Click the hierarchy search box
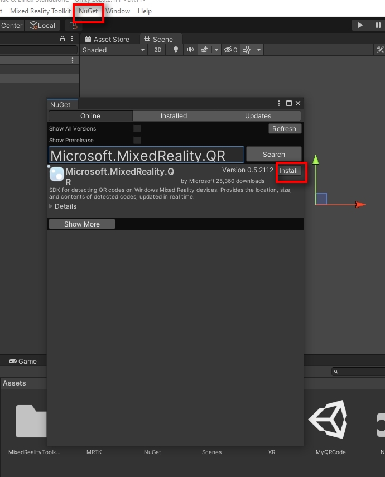This screenshot has height=477, width=385. pos(38,50)
